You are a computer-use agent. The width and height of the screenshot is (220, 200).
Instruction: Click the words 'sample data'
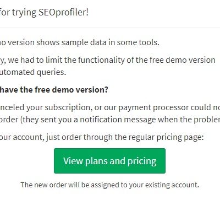84,43
